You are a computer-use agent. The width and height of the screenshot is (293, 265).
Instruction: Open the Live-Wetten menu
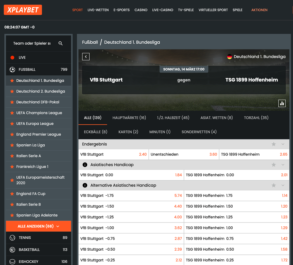pos(98,10)
